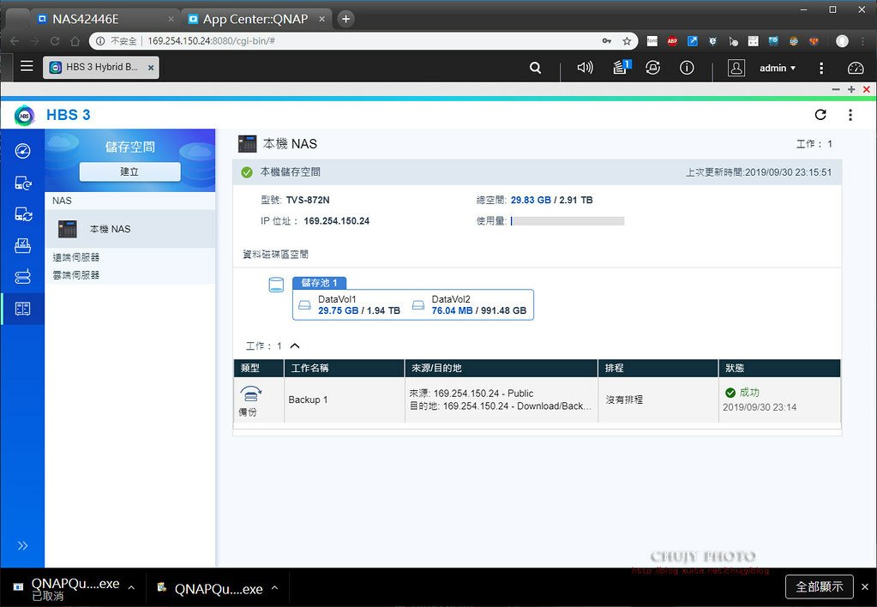This screenshot has width=877, height=607.
Task: Open the admin account dropdown
Action: pyautogui.click(x=777, y=68)
